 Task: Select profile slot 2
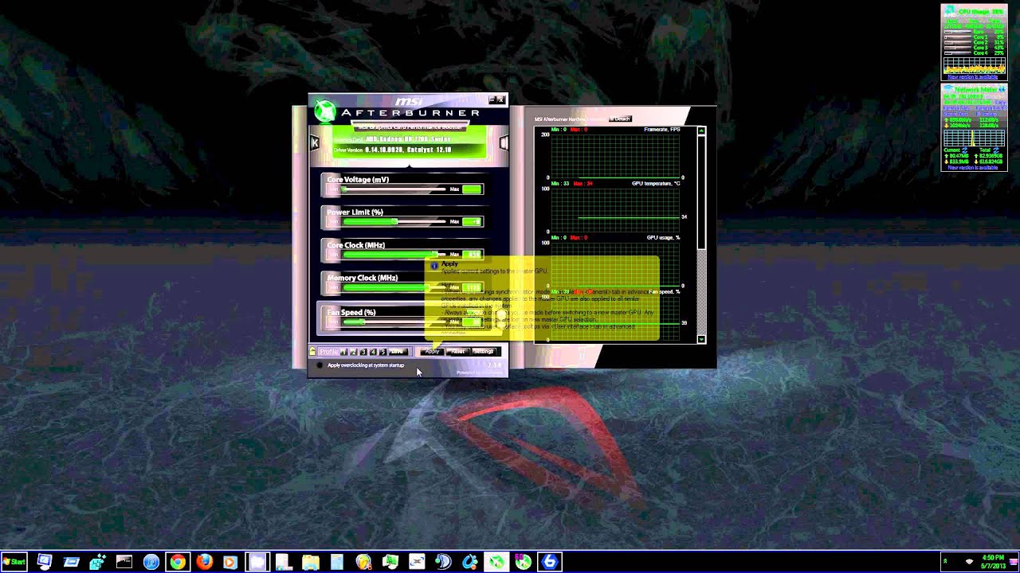(x=354, y=352)
